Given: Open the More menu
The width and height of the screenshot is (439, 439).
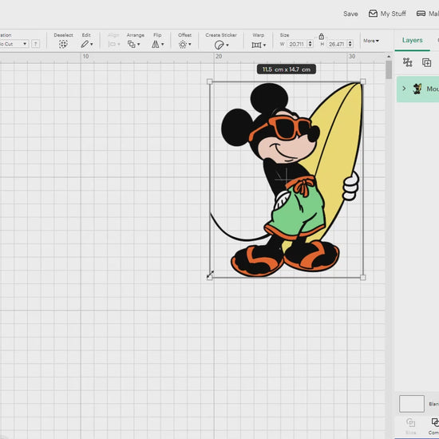Looking at the screenshot, I should point(371,41).
